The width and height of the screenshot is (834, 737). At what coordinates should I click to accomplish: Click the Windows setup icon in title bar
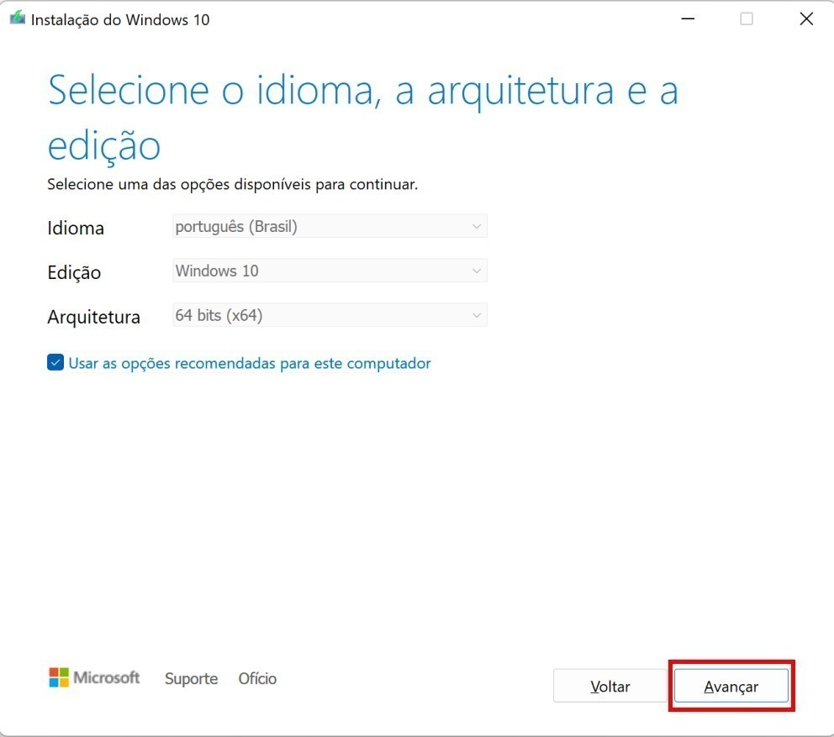pos(17,18)
